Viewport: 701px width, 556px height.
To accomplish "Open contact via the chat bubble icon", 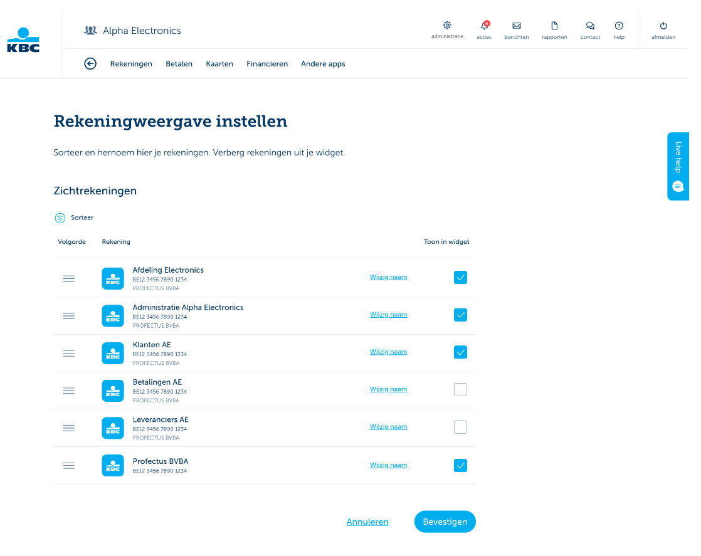I will tap(590, 26).
